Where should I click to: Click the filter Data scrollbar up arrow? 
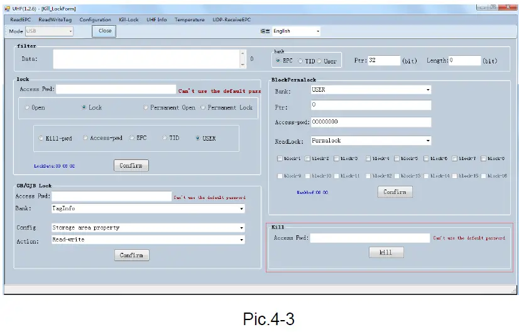tap(243, 53)
